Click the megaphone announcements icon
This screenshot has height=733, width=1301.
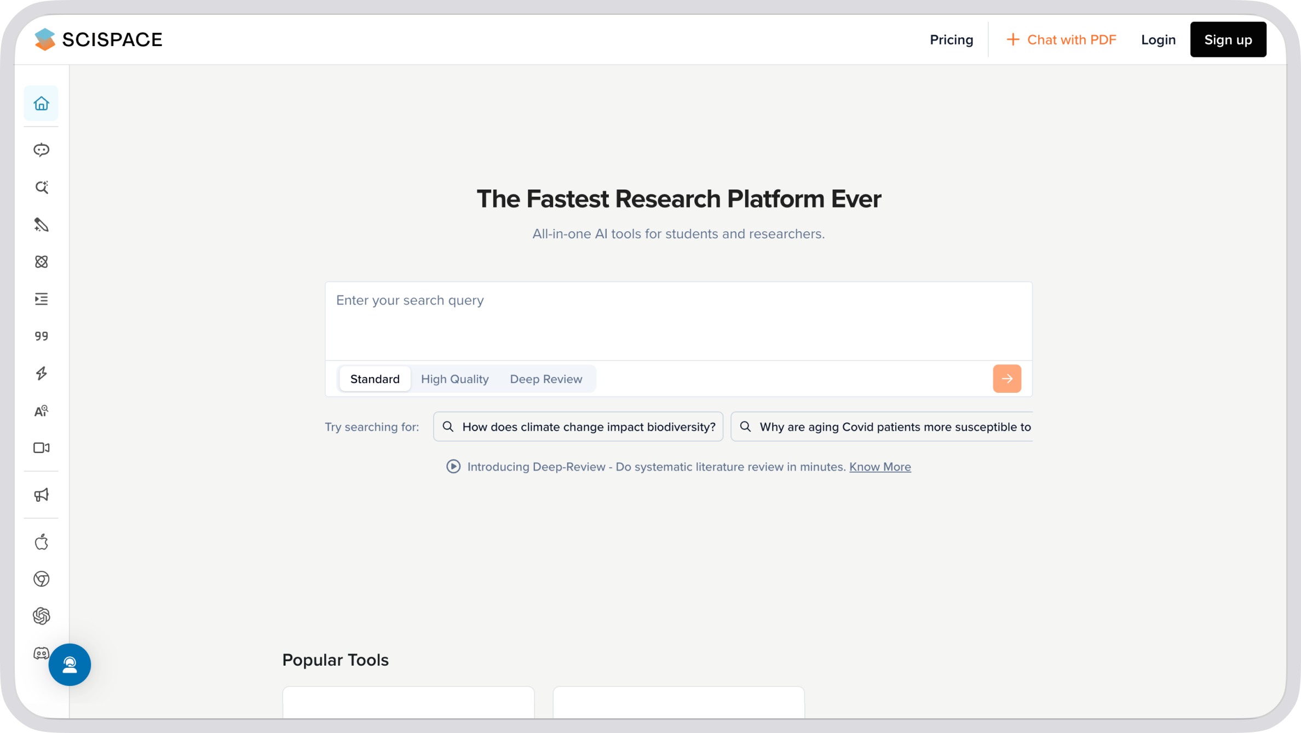coord(41,495)
